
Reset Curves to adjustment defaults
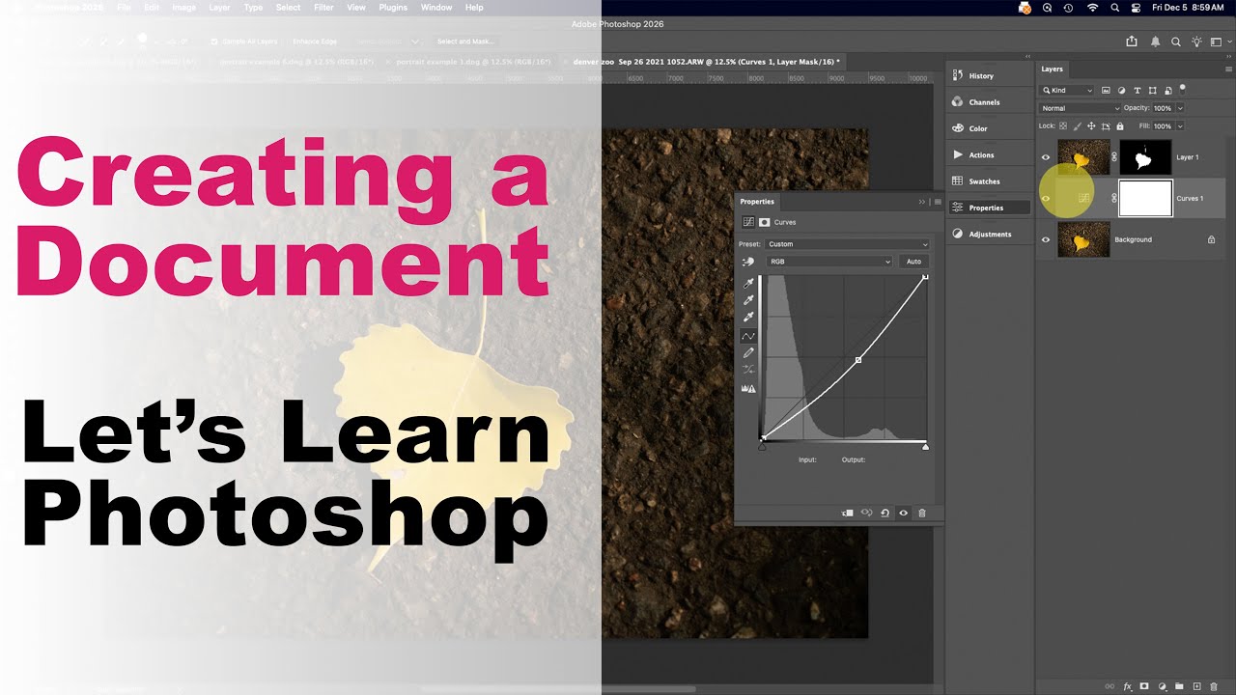(885, 514)
